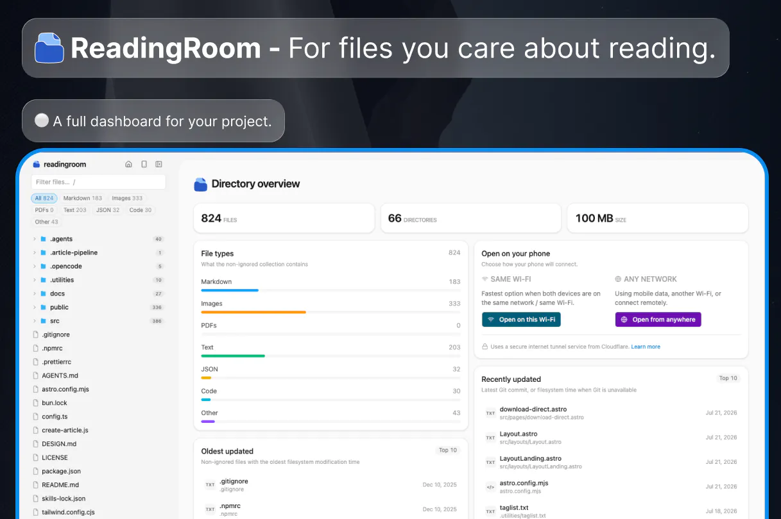Click Open on this Wi-Fi button
Viewport: 781px width, 519px height.
tap(521, 319)
